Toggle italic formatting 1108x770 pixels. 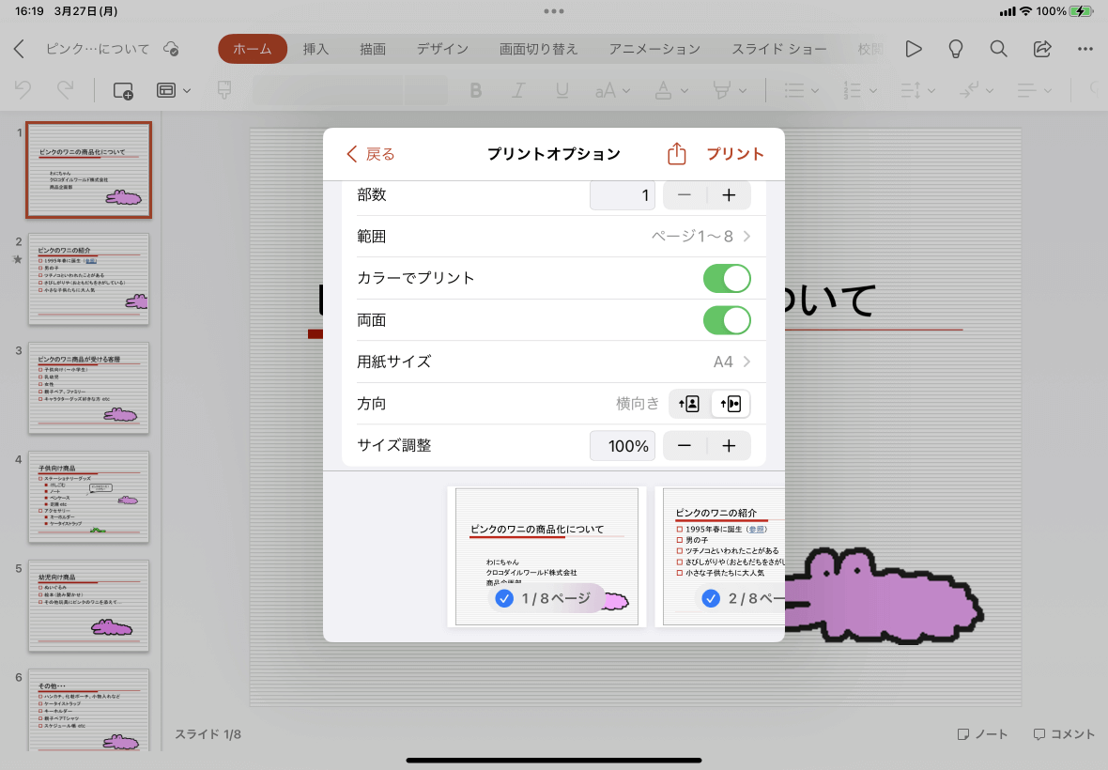coord(518,90)
